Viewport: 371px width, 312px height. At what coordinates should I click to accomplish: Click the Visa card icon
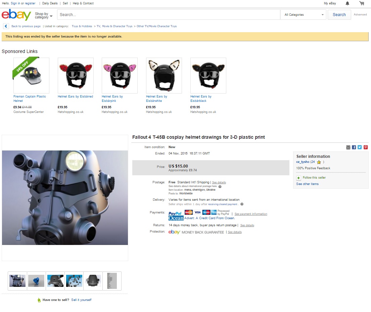[x=197, y=212]
